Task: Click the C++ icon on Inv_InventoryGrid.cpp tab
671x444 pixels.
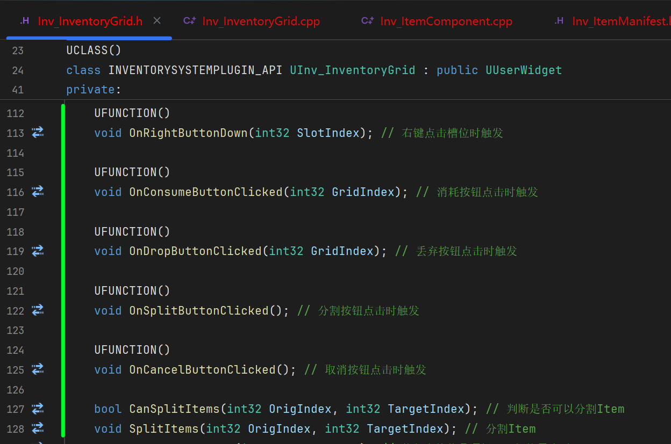Action: [189, 21]
